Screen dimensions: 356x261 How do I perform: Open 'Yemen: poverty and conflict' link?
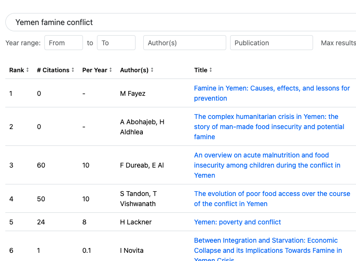point(237,222)
